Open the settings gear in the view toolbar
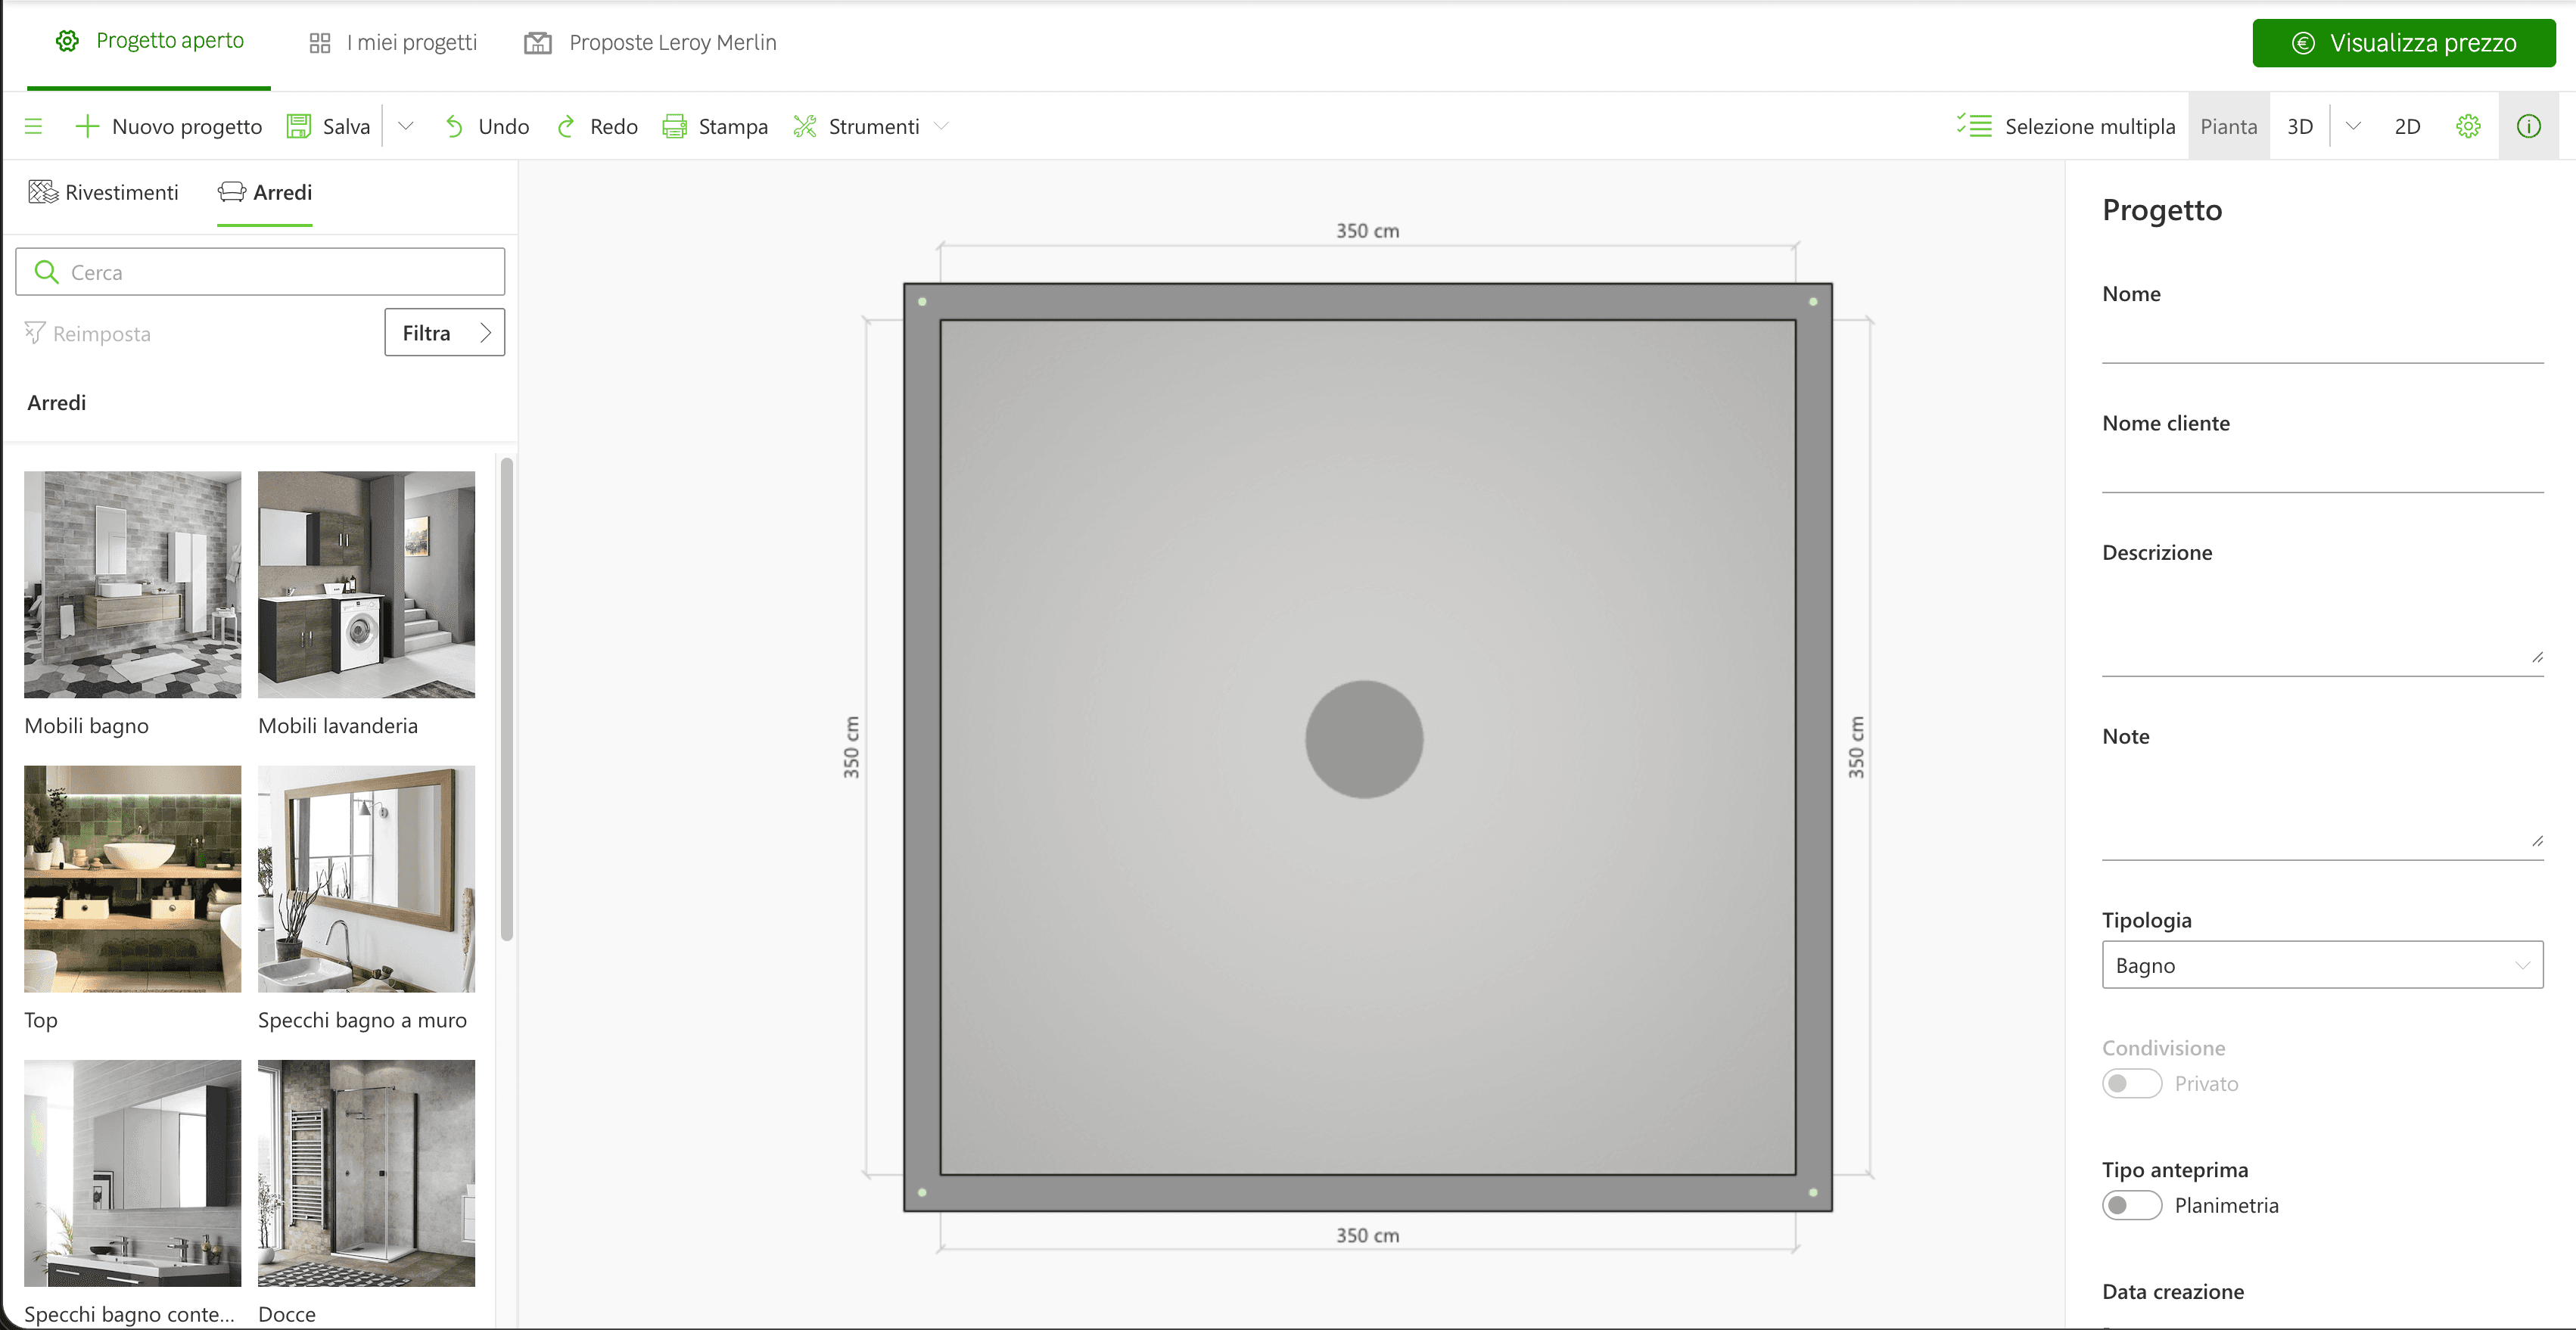This screenshot has height=1330, width=2576. [x=2468, y=125]
